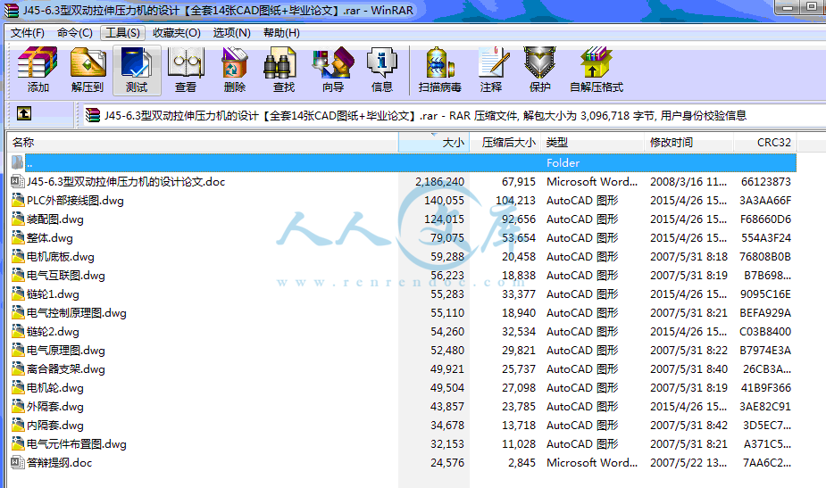Click the DWG icon of 电气互联图.dwg
The image size is (826, 488).
(18, 276)
